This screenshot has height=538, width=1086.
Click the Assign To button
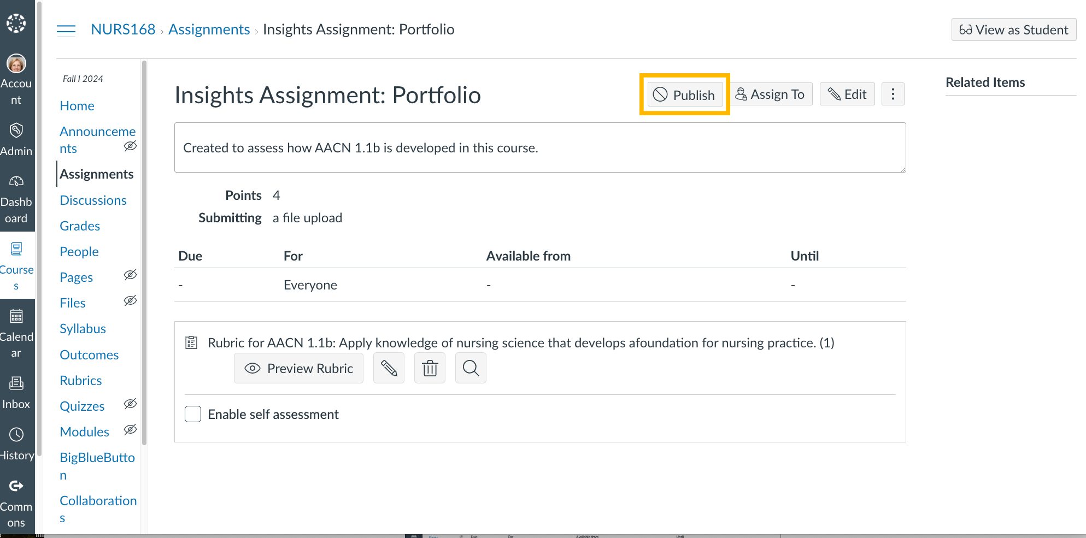click(x=771, y=94)
